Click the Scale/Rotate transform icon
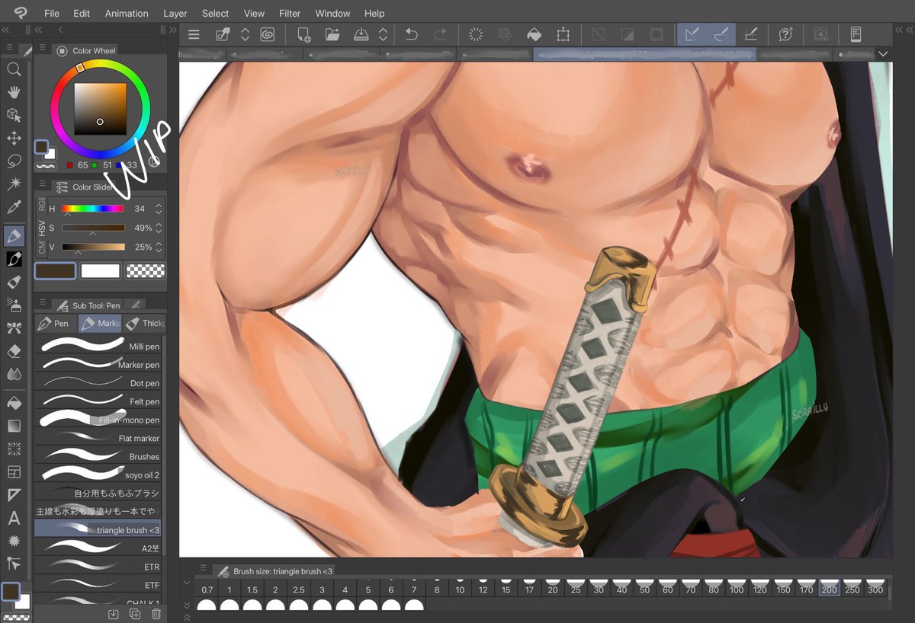 pyautogui.click(x=563, y=34)
